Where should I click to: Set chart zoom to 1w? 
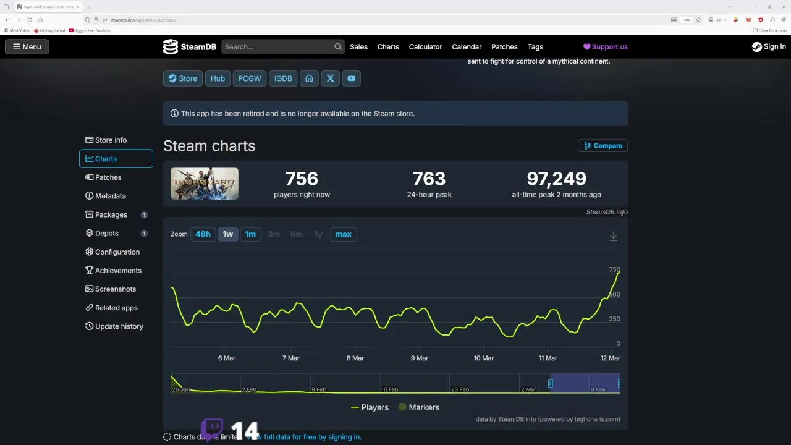click(228, 234)
